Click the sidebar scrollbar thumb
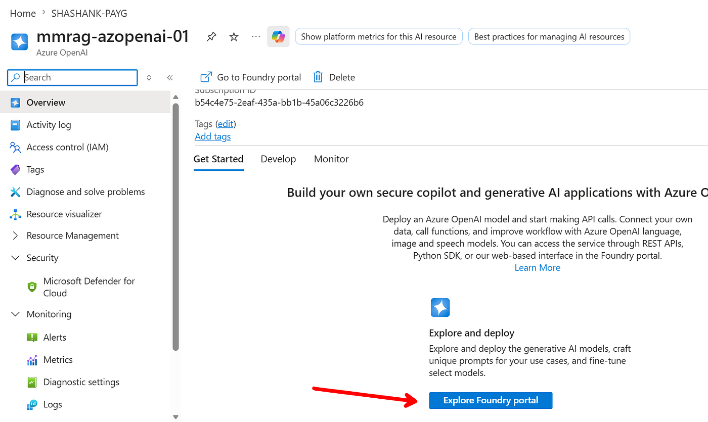Viewport: 708px width, 422px height. click(175, 227)
